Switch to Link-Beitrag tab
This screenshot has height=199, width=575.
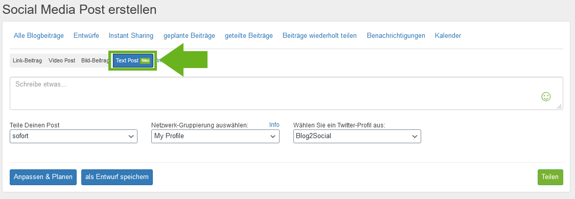tap(27, 60)
